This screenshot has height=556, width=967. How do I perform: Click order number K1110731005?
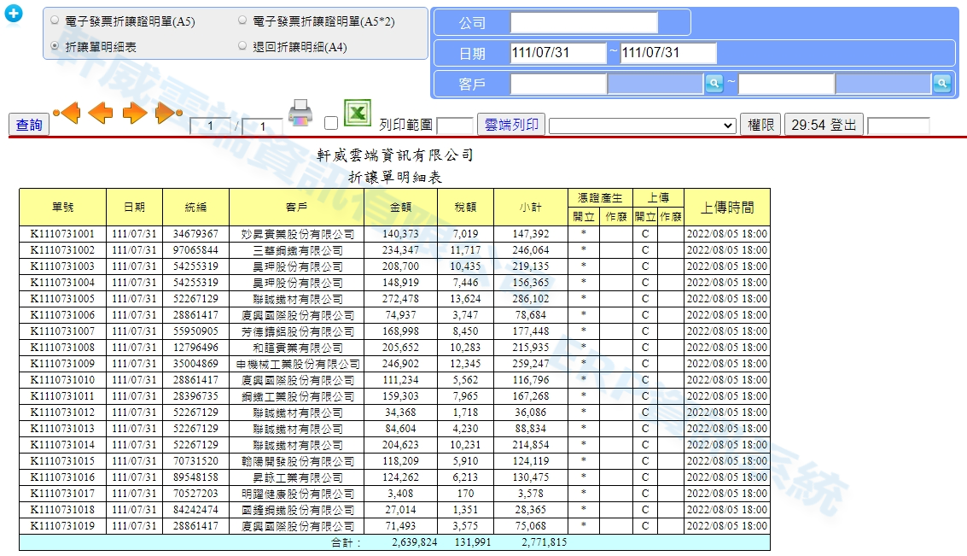[63, 299]
